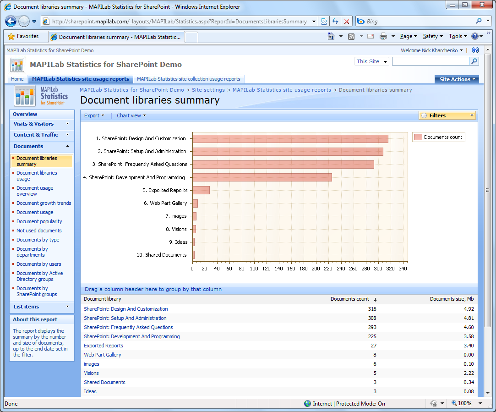
Task: Open Exported Reports library link in table
Action: 103,346
